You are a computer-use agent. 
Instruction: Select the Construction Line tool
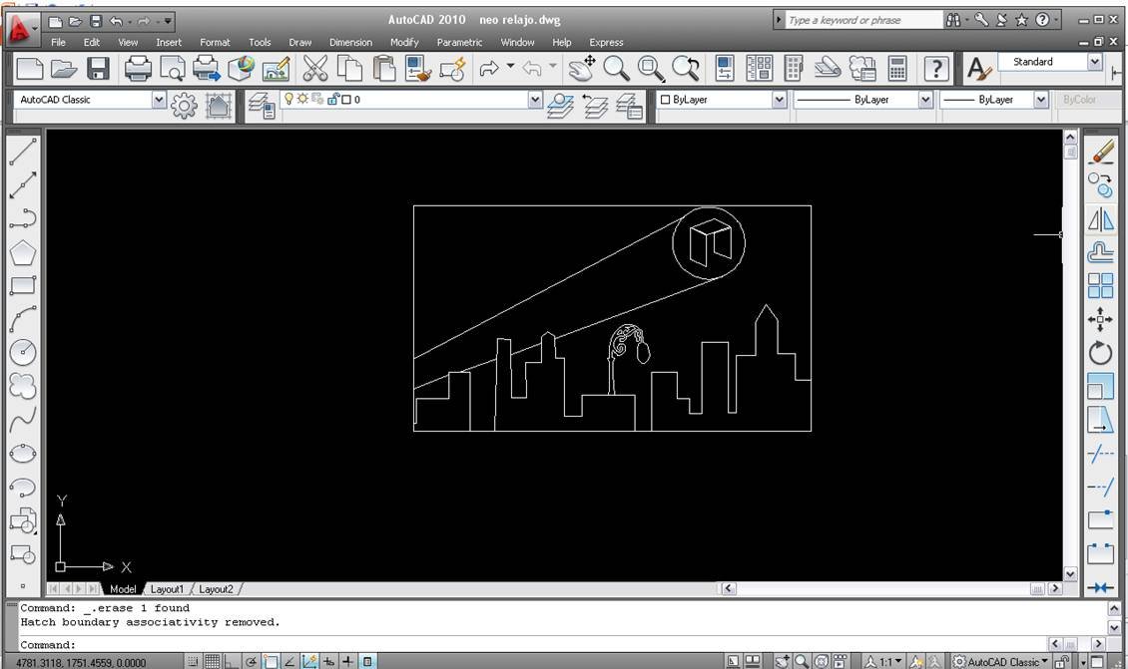(23, 184)
